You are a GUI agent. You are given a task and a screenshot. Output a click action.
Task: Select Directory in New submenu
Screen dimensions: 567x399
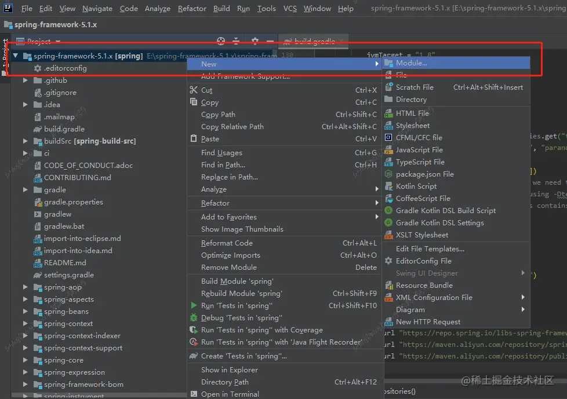click(457, 99)
